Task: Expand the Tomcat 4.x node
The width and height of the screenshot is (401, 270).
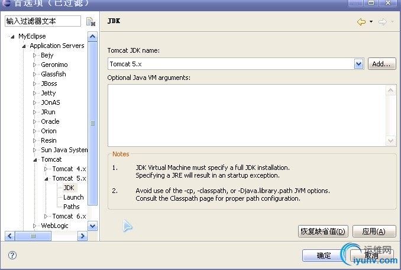Action: point(46,169)
